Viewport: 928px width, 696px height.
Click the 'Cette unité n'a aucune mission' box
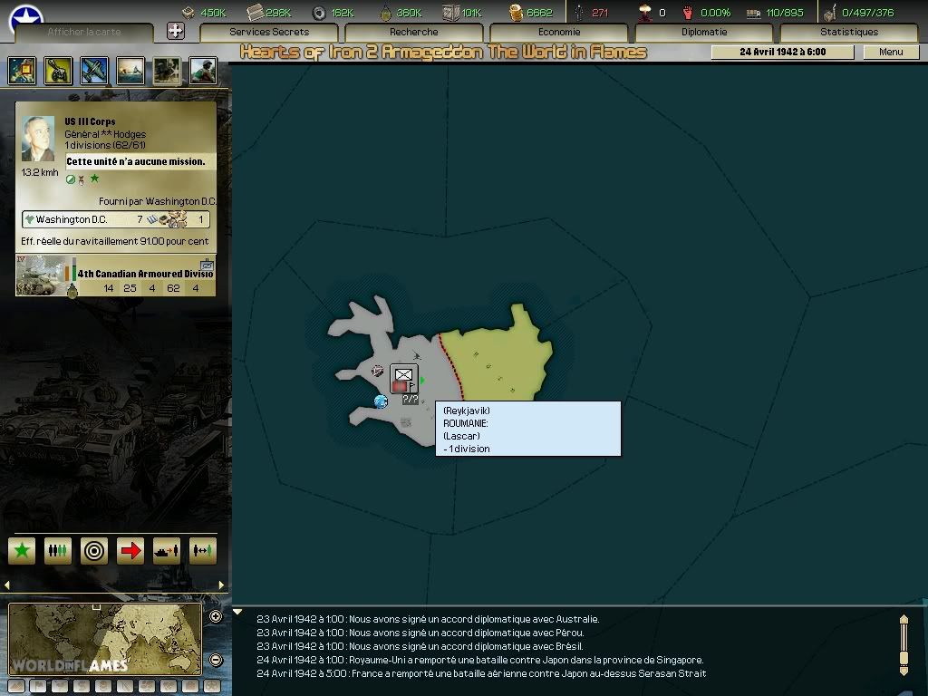pos(140,161)
